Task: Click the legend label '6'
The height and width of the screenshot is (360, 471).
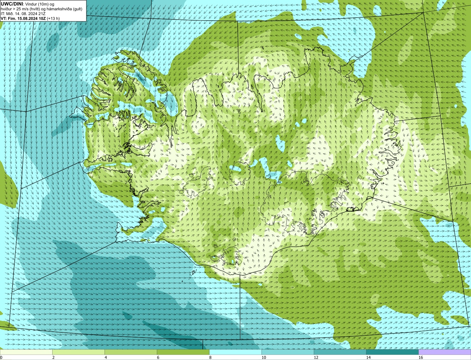Action: coord(158,357)
